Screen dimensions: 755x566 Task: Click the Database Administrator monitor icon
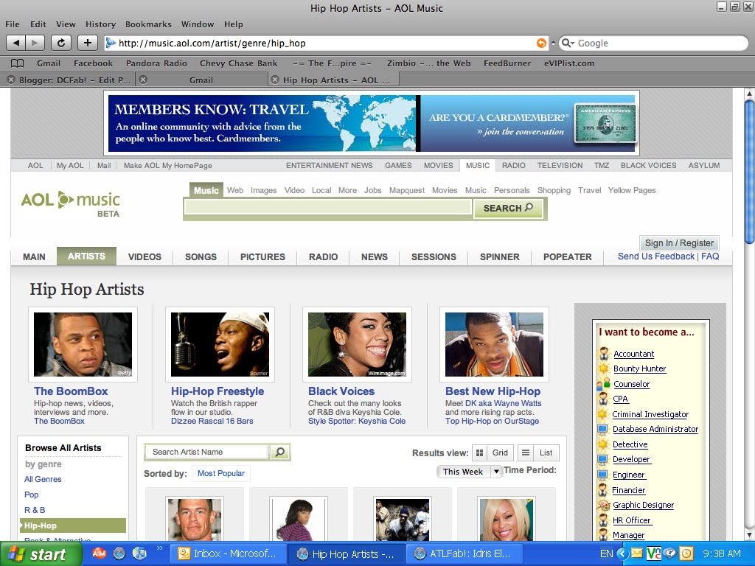602,429
